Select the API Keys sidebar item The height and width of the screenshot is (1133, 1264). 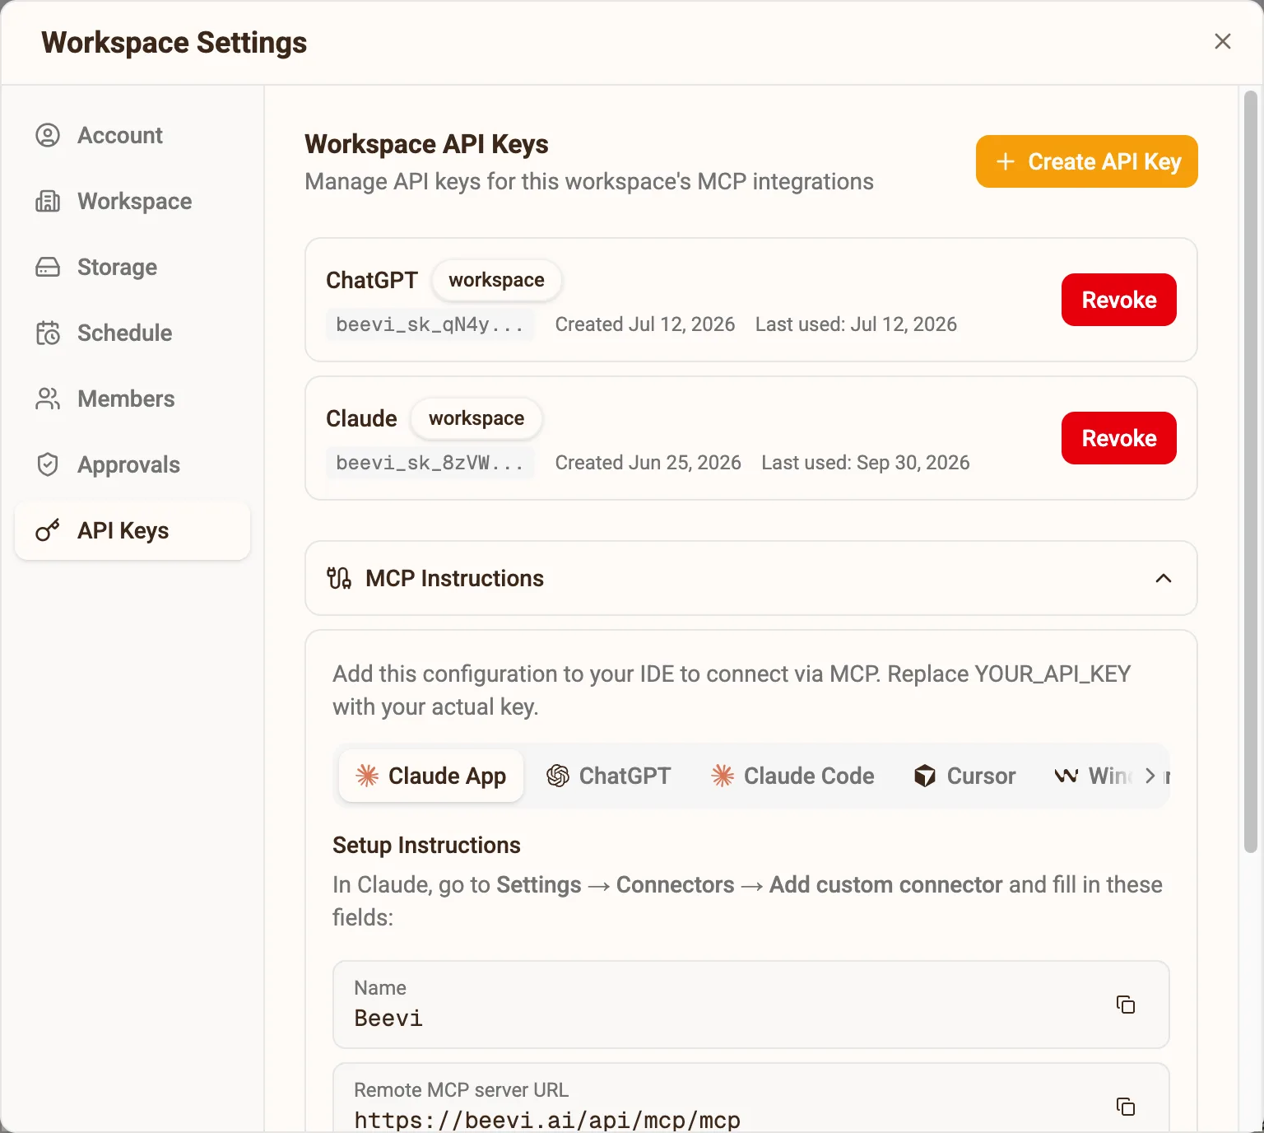tap(132, 530)
